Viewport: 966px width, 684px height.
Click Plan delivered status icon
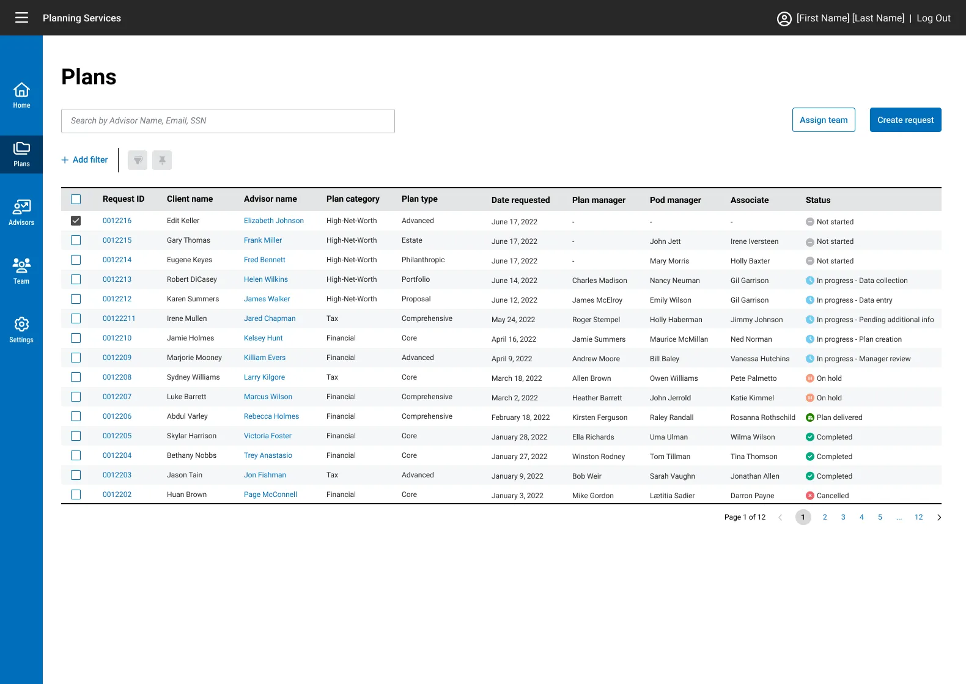point(810,417)
